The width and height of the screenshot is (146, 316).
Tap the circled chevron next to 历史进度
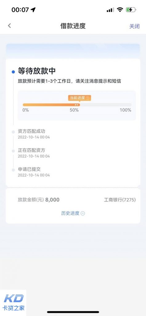[x=83, y=214]
